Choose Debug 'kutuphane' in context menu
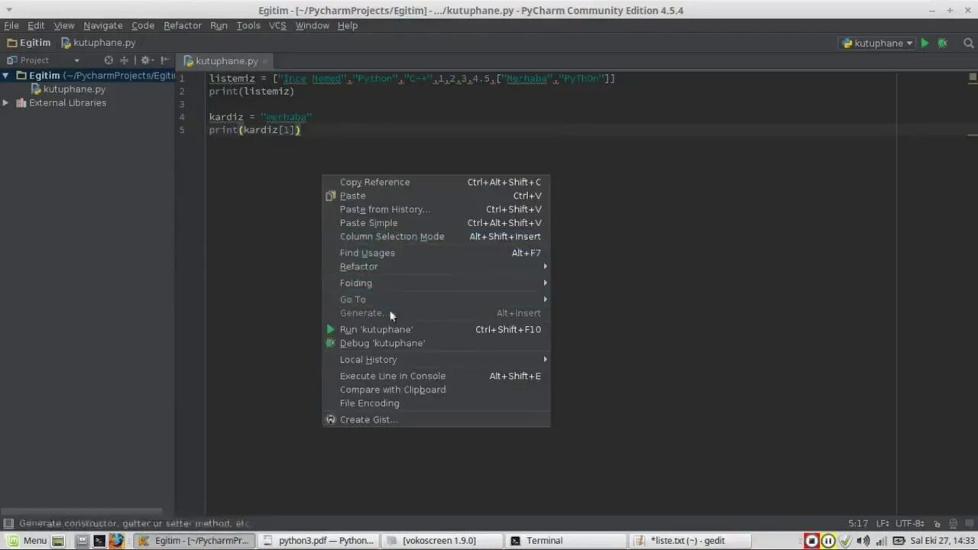 pos(436,343)
